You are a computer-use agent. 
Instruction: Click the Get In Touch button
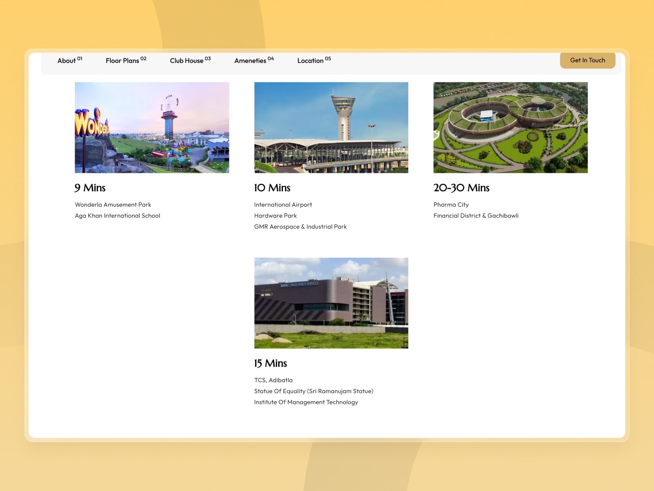[x=588, y=60]
